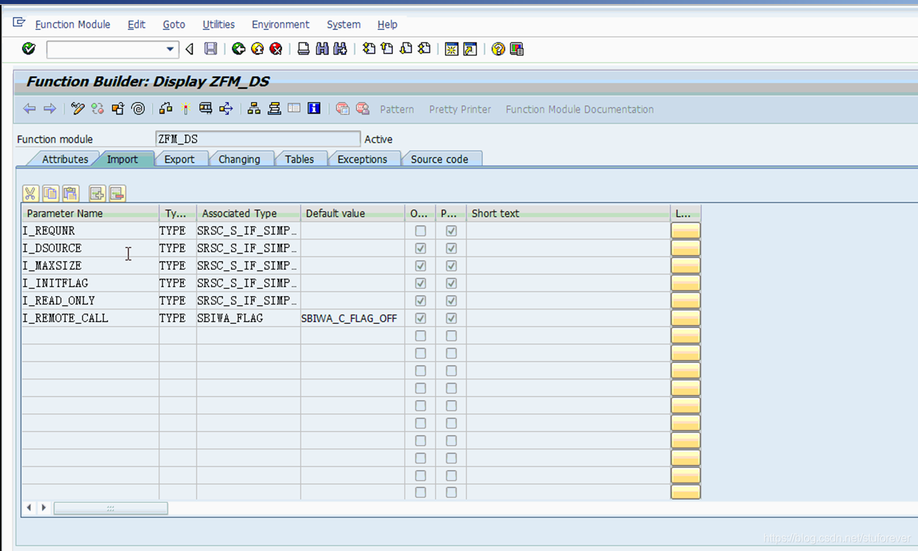Viewport: 918px width, 551px height.
Task: Click the Find binoculars icon
Action: tap(322, 49)
